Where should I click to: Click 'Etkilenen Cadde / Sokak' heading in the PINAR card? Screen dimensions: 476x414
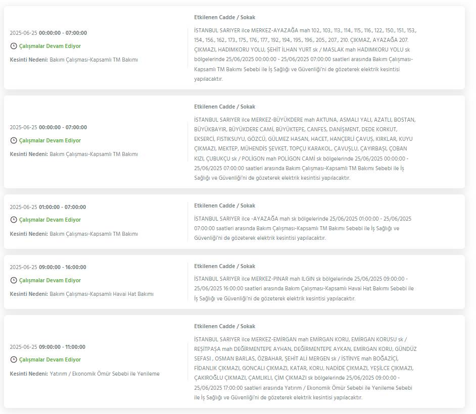click(225, 266)
